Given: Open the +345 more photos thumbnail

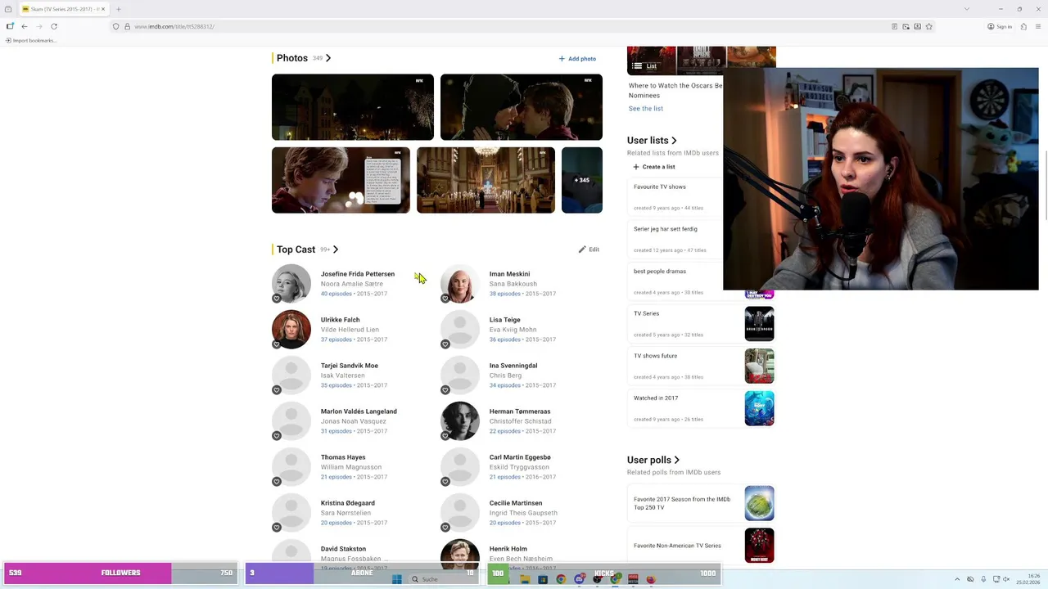Looking at the screenshot, I should pyautogui.click(x=582, y=180).
